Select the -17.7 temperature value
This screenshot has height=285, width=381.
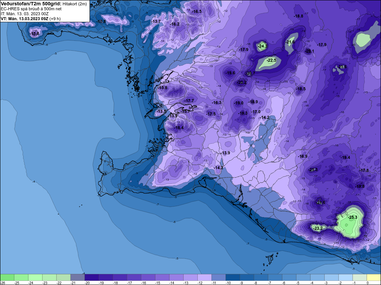click(189, 101)
